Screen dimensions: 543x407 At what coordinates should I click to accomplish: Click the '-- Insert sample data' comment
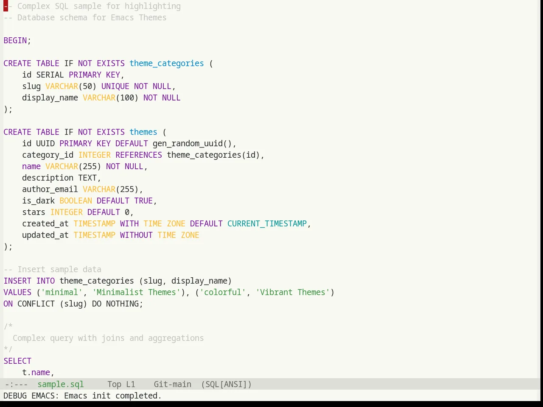click(x=53, y=269)
